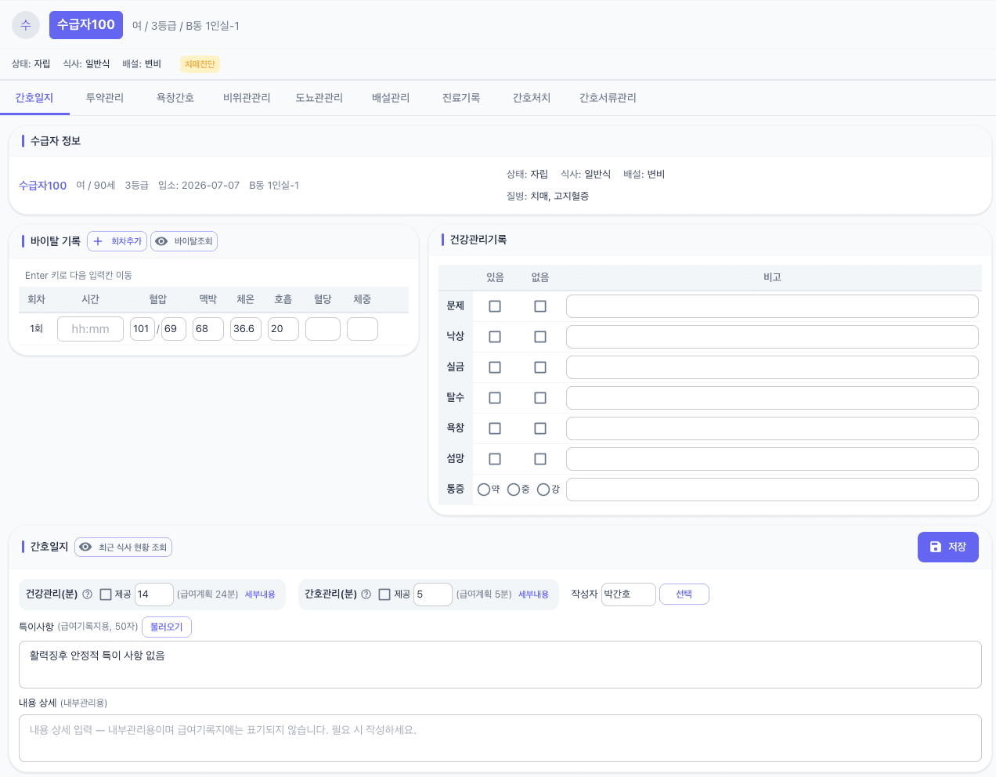Click the 선택 button next to 작성자
This screenshot has height=777, width=996.
pyautogui.click(x=684, y=594)
